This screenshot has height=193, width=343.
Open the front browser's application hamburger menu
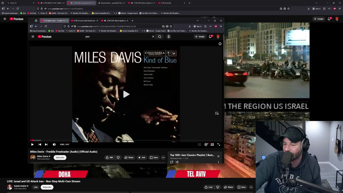click(x=221, y=26)
